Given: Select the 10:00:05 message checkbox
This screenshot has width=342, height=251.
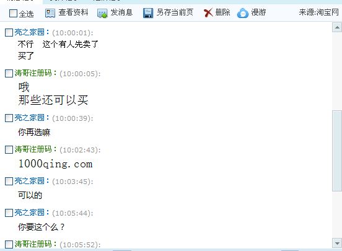Looking at the screenshot, I should click(x=9, y=73).
